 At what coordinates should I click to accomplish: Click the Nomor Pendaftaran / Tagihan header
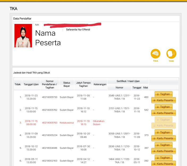pyautogui.click(x=49, y=84)
